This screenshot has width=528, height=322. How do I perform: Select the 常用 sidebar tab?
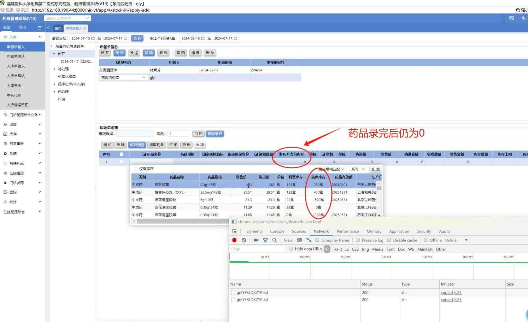[22, 27]
